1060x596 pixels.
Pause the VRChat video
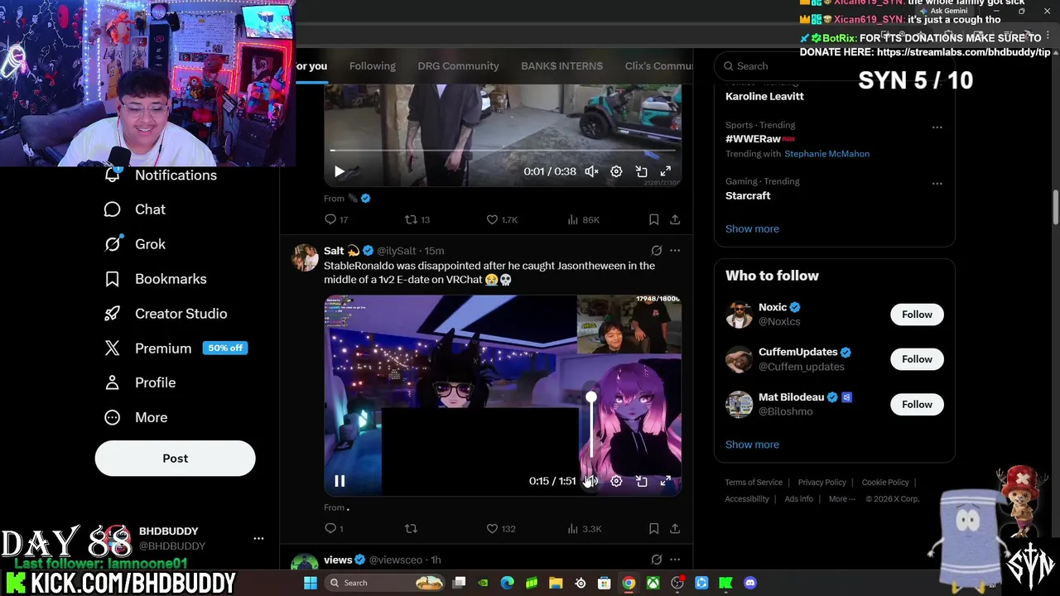(x=340, y=481)
